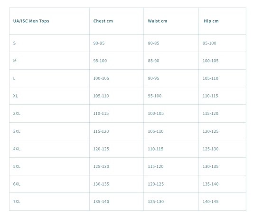Click the 2XL size row label

coord(17,113)
